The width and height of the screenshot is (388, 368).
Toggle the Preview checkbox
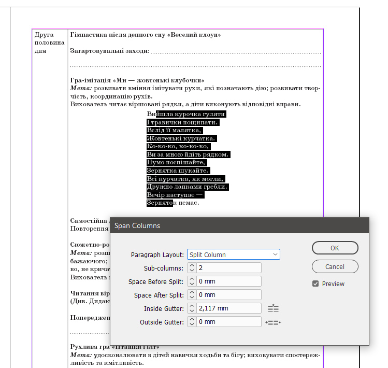pos(315,284)
